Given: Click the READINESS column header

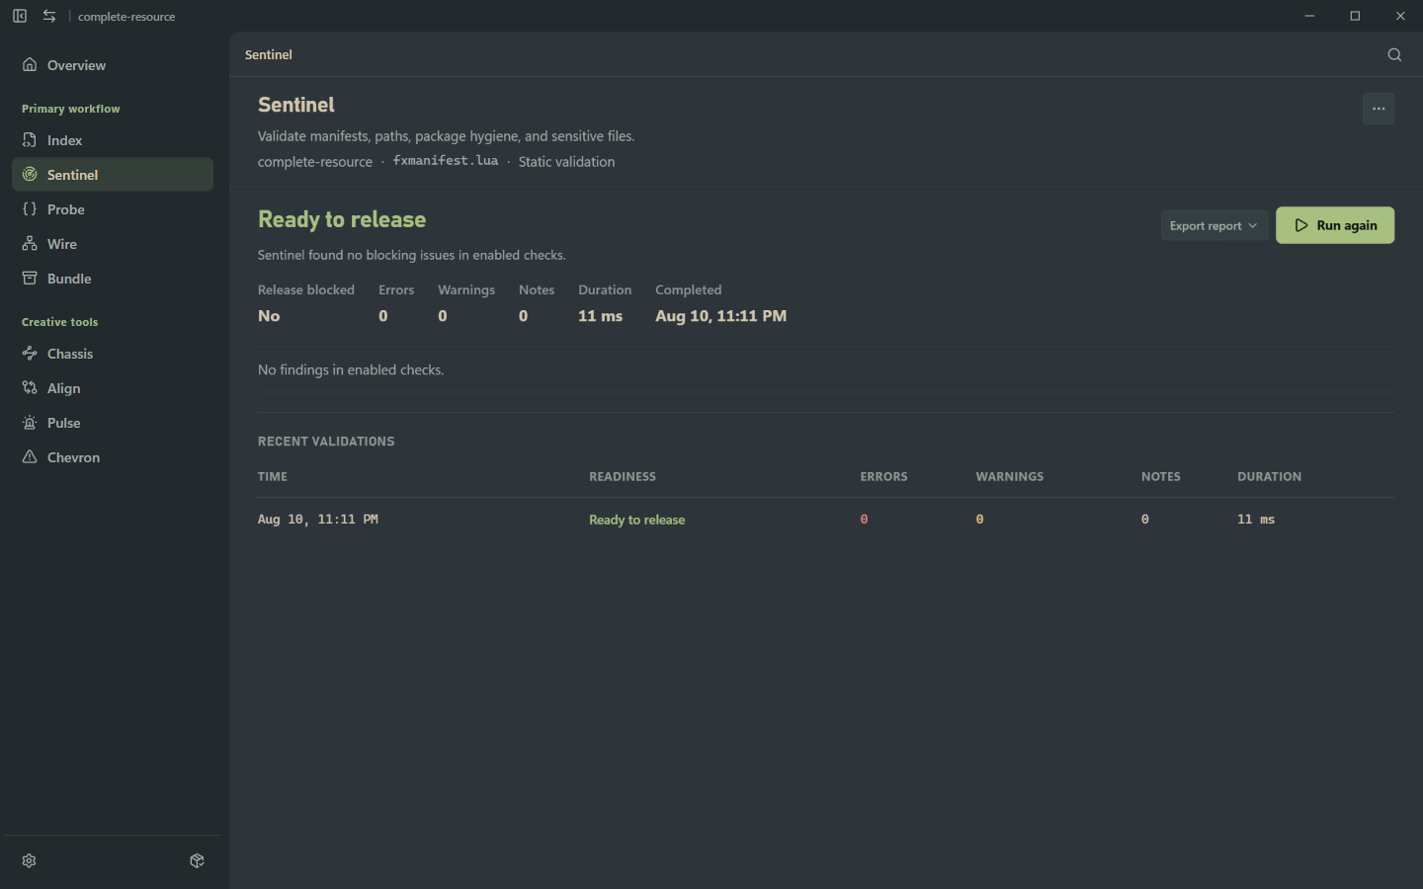Looking at the screenshot, I should [x=623, y=476].
